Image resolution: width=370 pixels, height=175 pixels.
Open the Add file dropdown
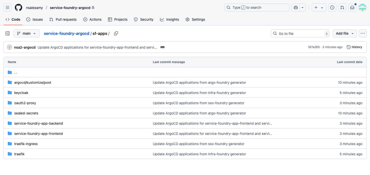pos(345,33)
